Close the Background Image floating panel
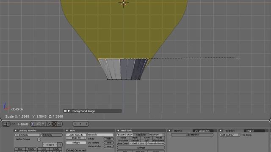The image size is (271, 152). coord(65,111)
